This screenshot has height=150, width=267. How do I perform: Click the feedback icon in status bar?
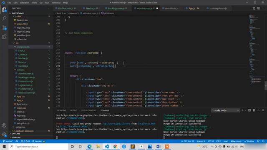tap(258, 141)
